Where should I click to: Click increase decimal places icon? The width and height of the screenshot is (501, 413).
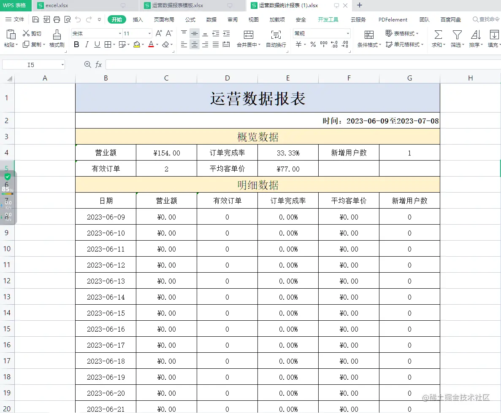click(334, 44)
